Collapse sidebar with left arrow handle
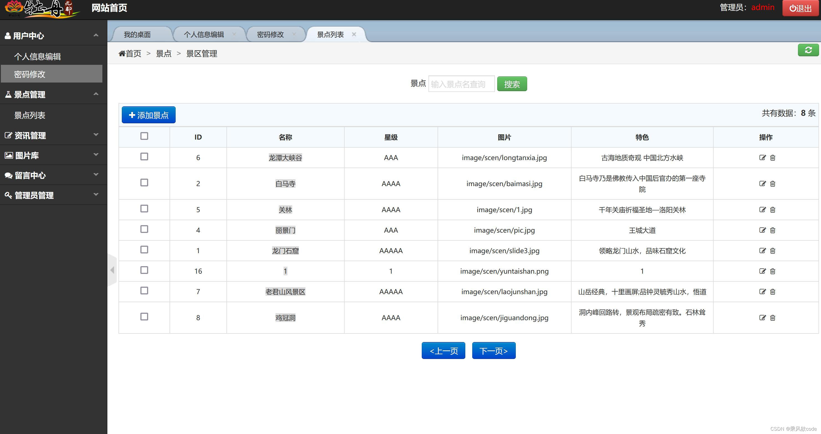 click(112, 270)
